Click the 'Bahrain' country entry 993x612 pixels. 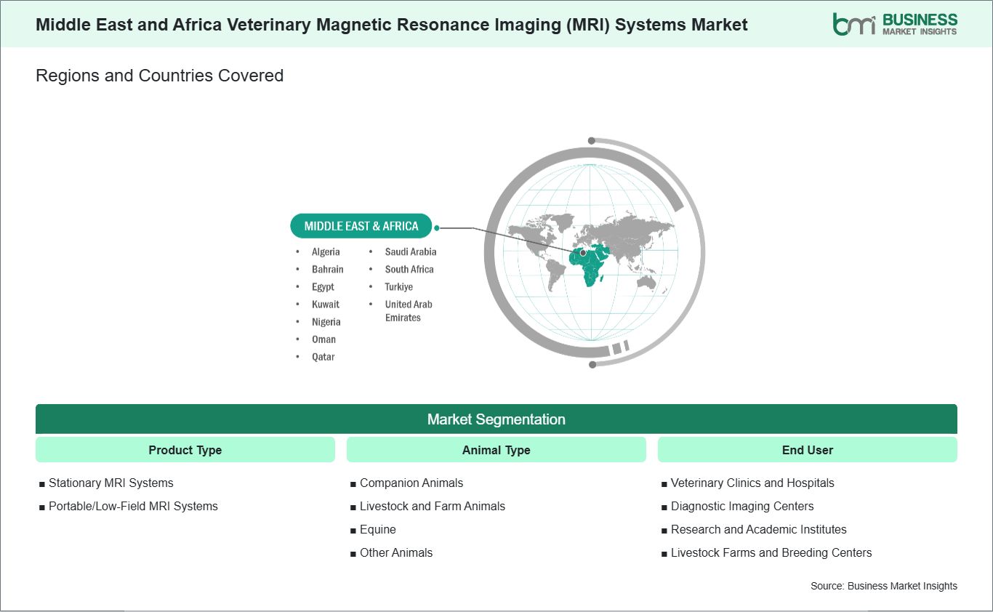[x=328, y=270]
